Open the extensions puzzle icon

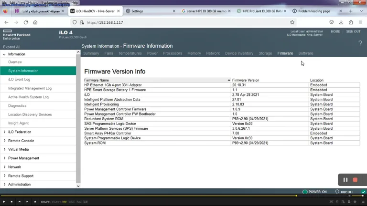pos(351,22)
